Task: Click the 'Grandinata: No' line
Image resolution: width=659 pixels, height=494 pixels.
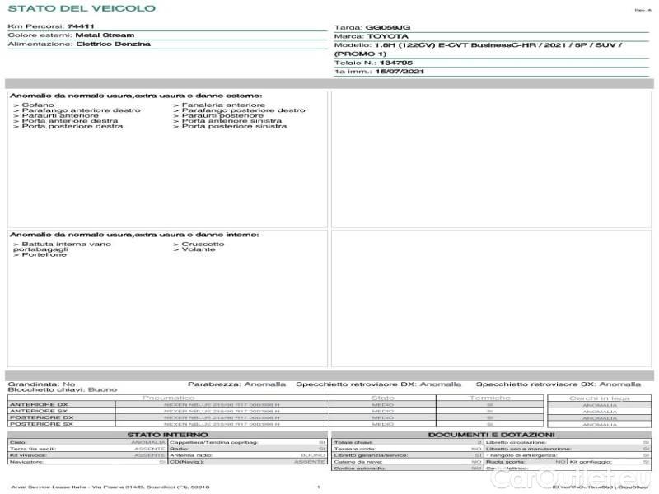Action: (x=42, y=384)
